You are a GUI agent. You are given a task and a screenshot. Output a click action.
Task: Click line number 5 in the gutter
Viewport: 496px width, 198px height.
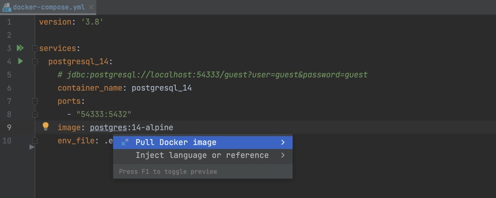tap(9, 74)
